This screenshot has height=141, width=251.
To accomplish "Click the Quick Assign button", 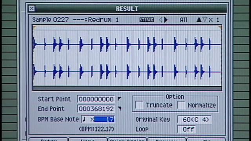I will click(x=127, y=139).
